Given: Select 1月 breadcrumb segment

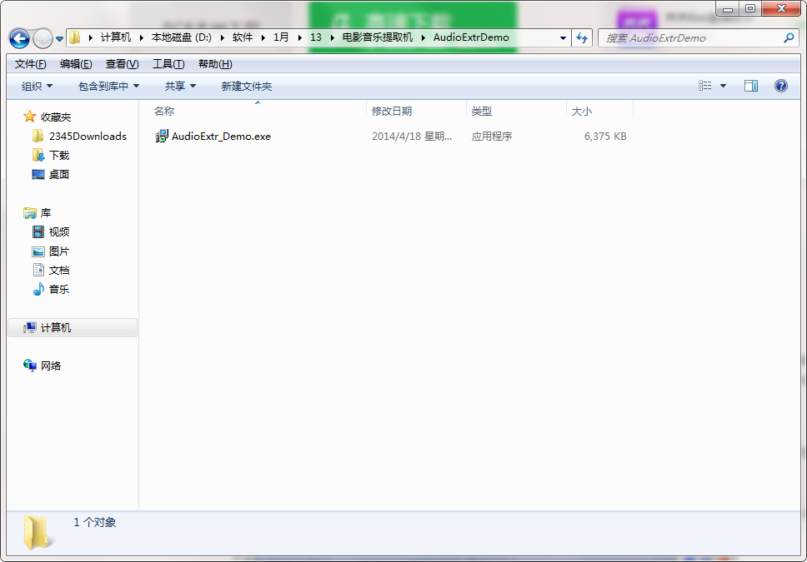Looking at the screenshot, I should pyautogui.click(x=281, y=37).
